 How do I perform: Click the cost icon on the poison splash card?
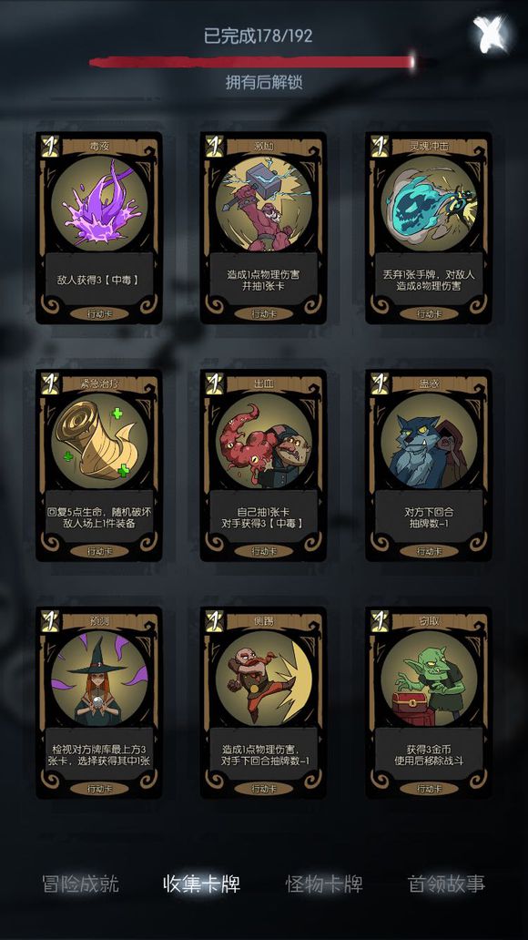click(50, 147)
